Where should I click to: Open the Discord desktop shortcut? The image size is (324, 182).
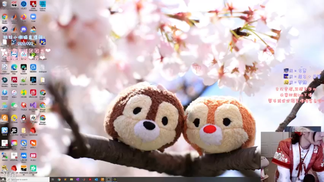[23, 29]
